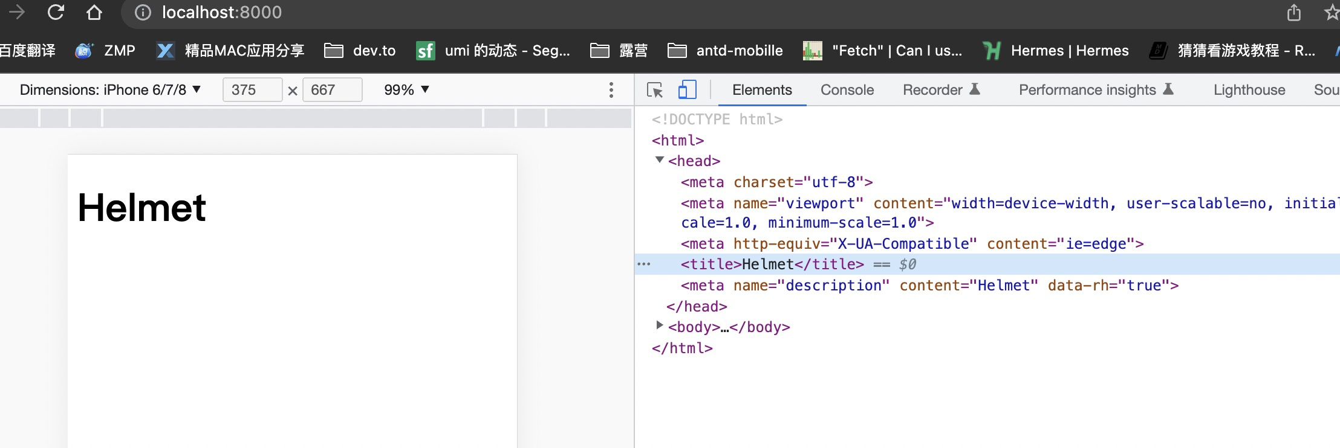Select the meta charset="utf-8" node
The width and height of the screenshot is (1340, 448).
(x=777, y=182)
